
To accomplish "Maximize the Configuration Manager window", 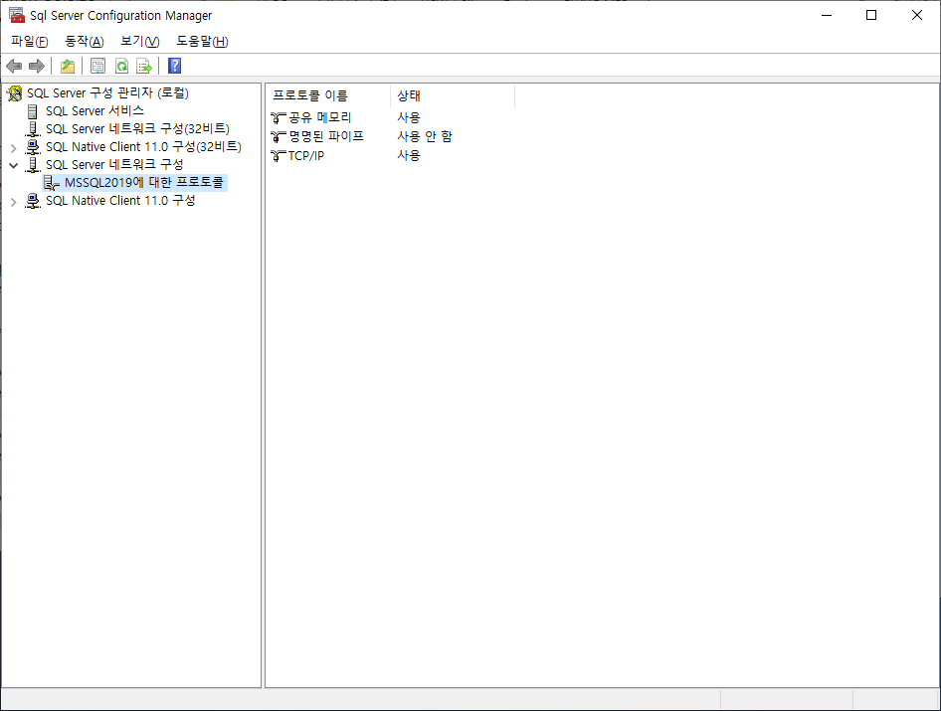I will 871,15.
